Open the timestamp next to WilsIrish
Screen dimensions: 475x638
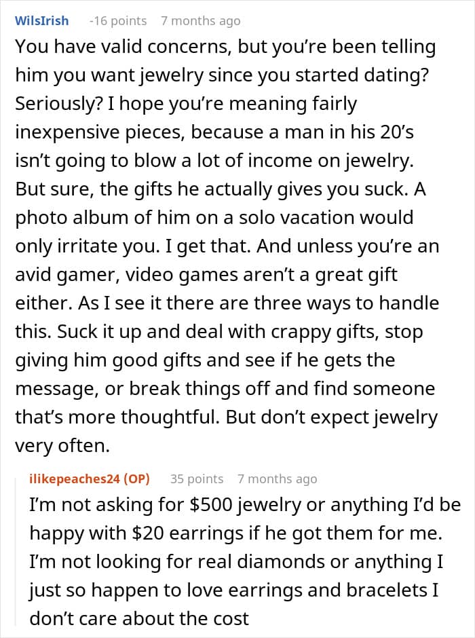pyautogui.click(x=200, y=20)
